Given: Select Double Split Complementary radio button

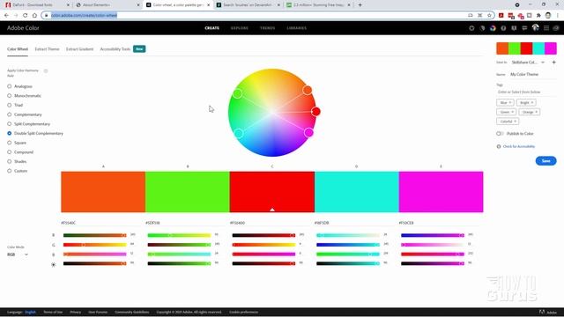Looking at the screenshot, I should click(10, 133).
